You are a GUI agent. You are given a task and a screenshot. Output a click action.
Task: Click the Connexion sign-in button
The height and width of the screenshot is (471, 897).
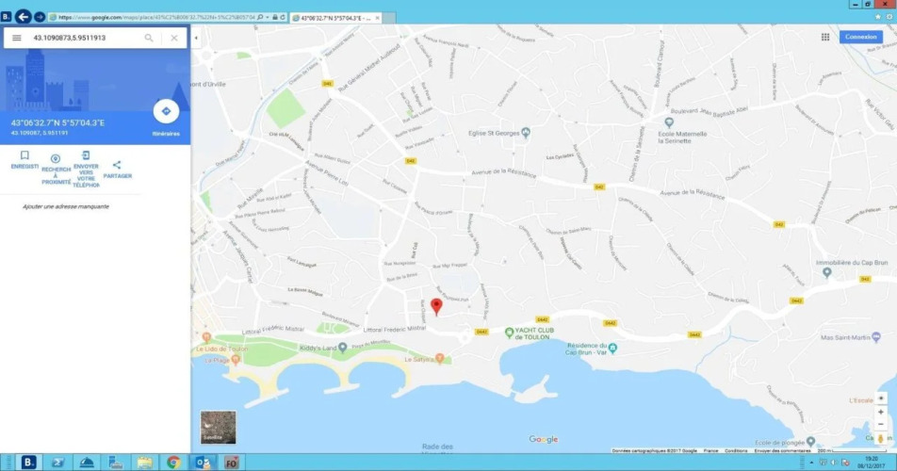pyautogui.click(x=861, y=37)
